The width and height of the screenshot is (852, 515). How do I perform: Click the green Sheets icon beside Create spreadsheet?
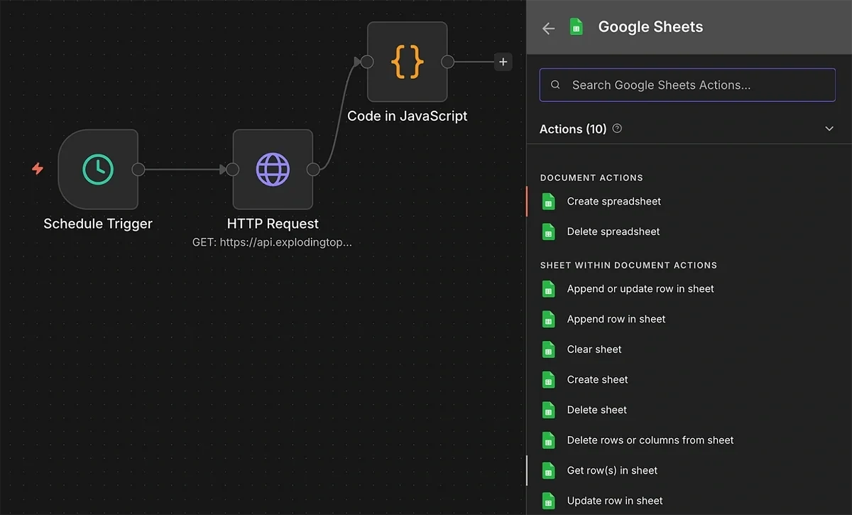(548, 202)
